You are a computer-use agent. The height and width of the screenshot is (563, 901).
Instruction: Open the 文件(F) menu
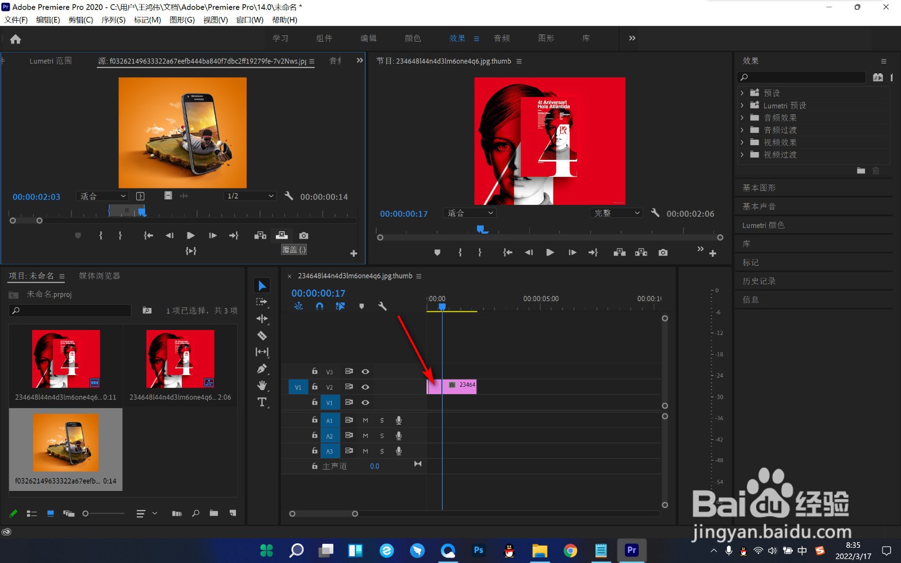tap(16, 20)
